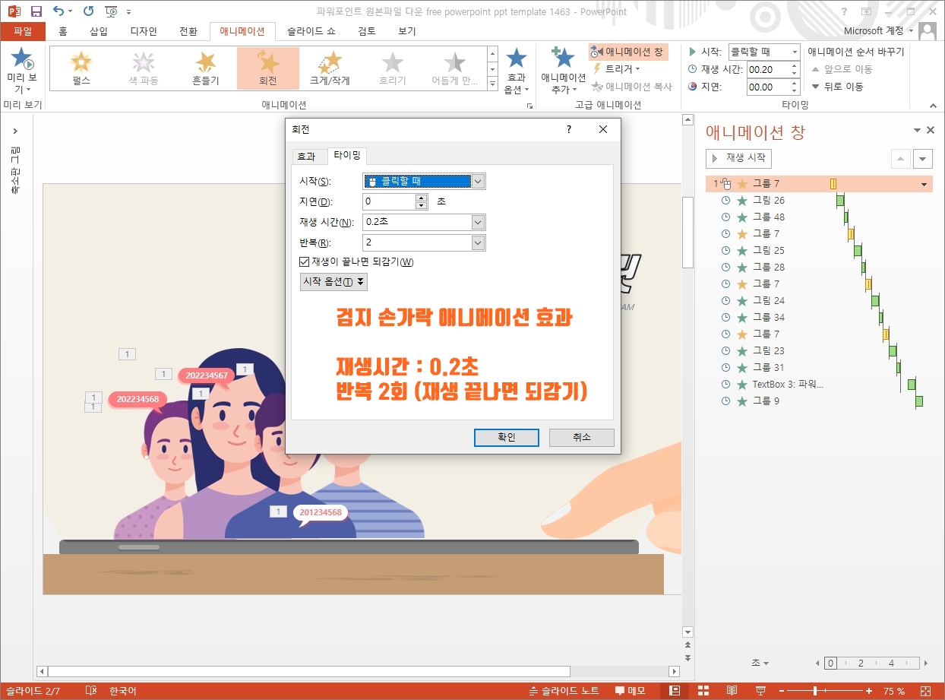This screenshot has width=945, height=700.
Task: Select the 크게/작게 animation effect
Action: [x=330, y=68]
